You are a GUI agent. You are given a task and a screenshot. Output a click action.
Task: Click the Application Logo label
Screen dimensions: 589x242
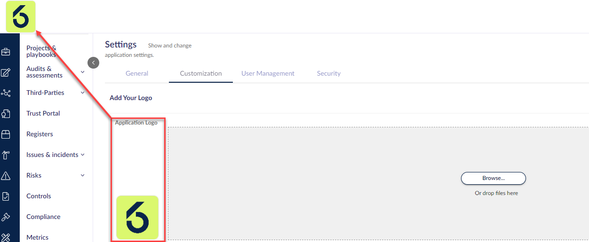pyautogui.click(x=136, y=123)
